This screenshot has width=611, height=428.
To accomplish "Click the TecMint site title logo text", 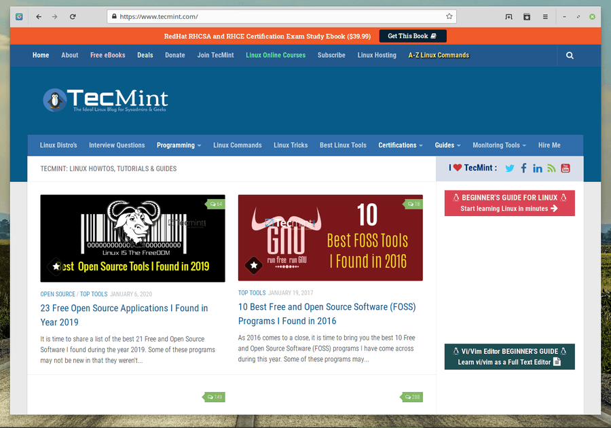I will tap(117, 99).
